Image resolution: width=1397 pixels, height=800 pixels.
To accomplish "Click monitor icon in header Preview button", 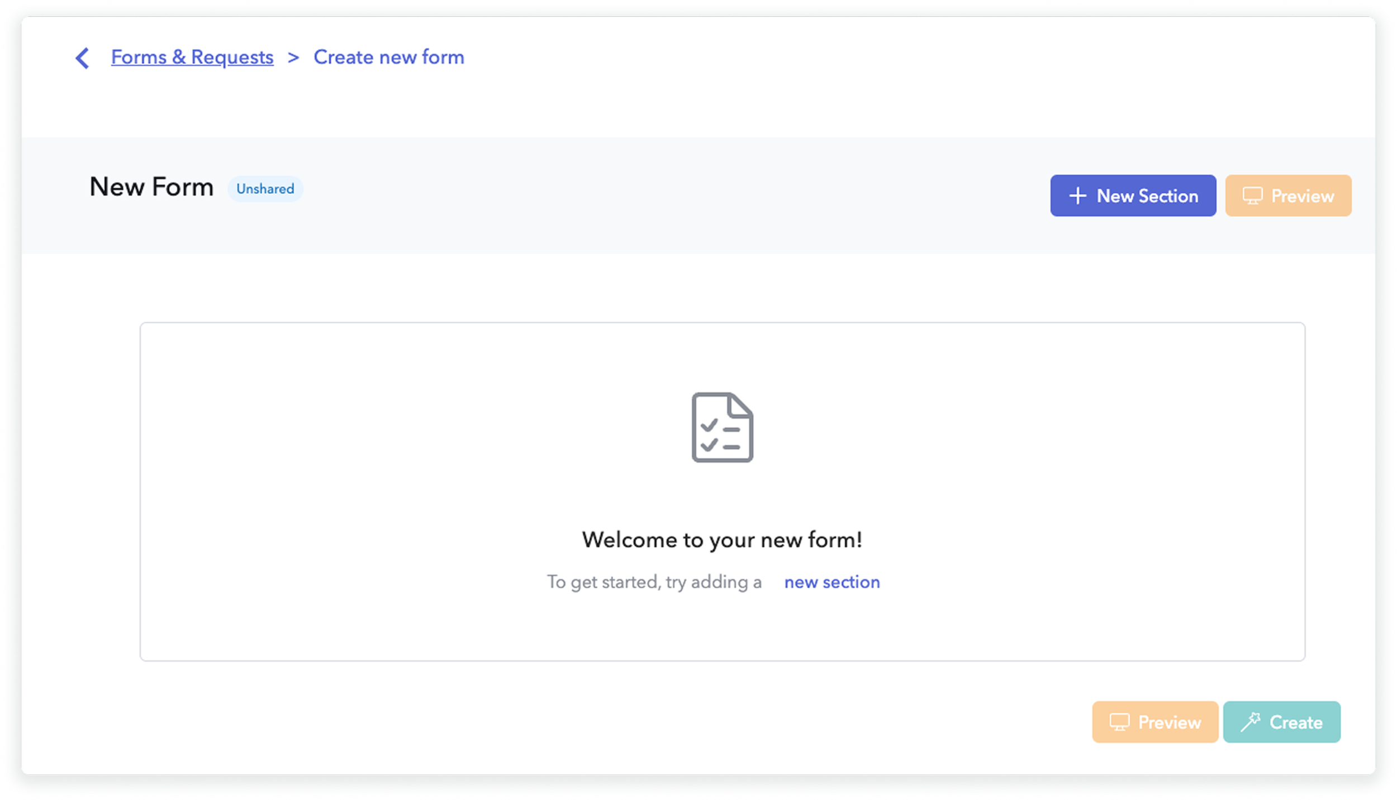I will pyautogui.click(x=1252, y=196).
